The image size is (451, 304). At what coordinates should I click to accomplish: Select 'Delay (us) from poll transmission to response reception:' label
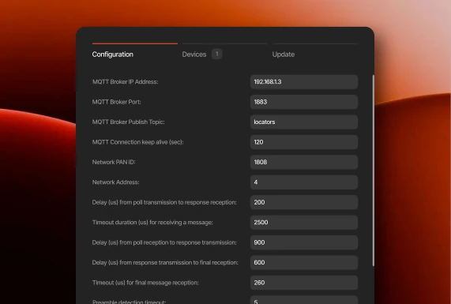pos(164,202)
